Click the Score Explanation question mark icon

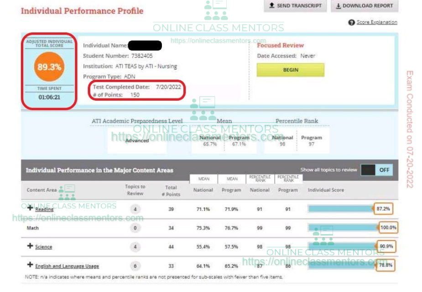351,22
